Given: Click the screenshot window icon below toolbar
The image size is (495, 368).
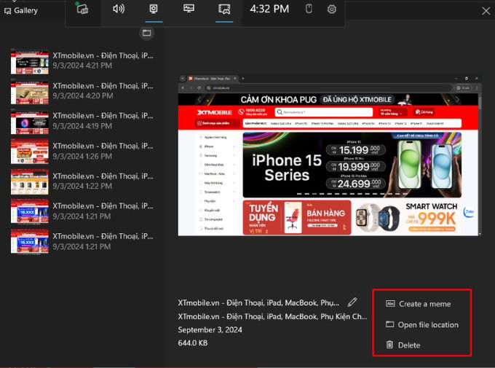Looking at the screenshot, I should click(147, 33).
